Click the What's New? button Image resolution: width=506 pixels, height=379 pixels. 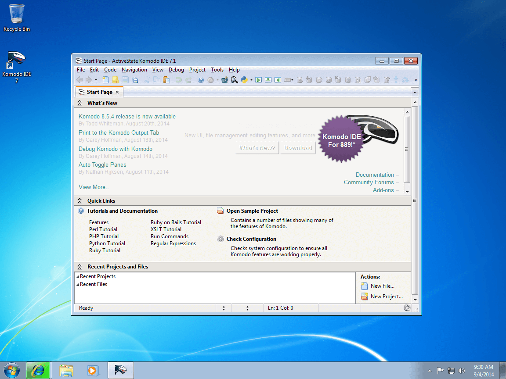[x=257, y=148]
